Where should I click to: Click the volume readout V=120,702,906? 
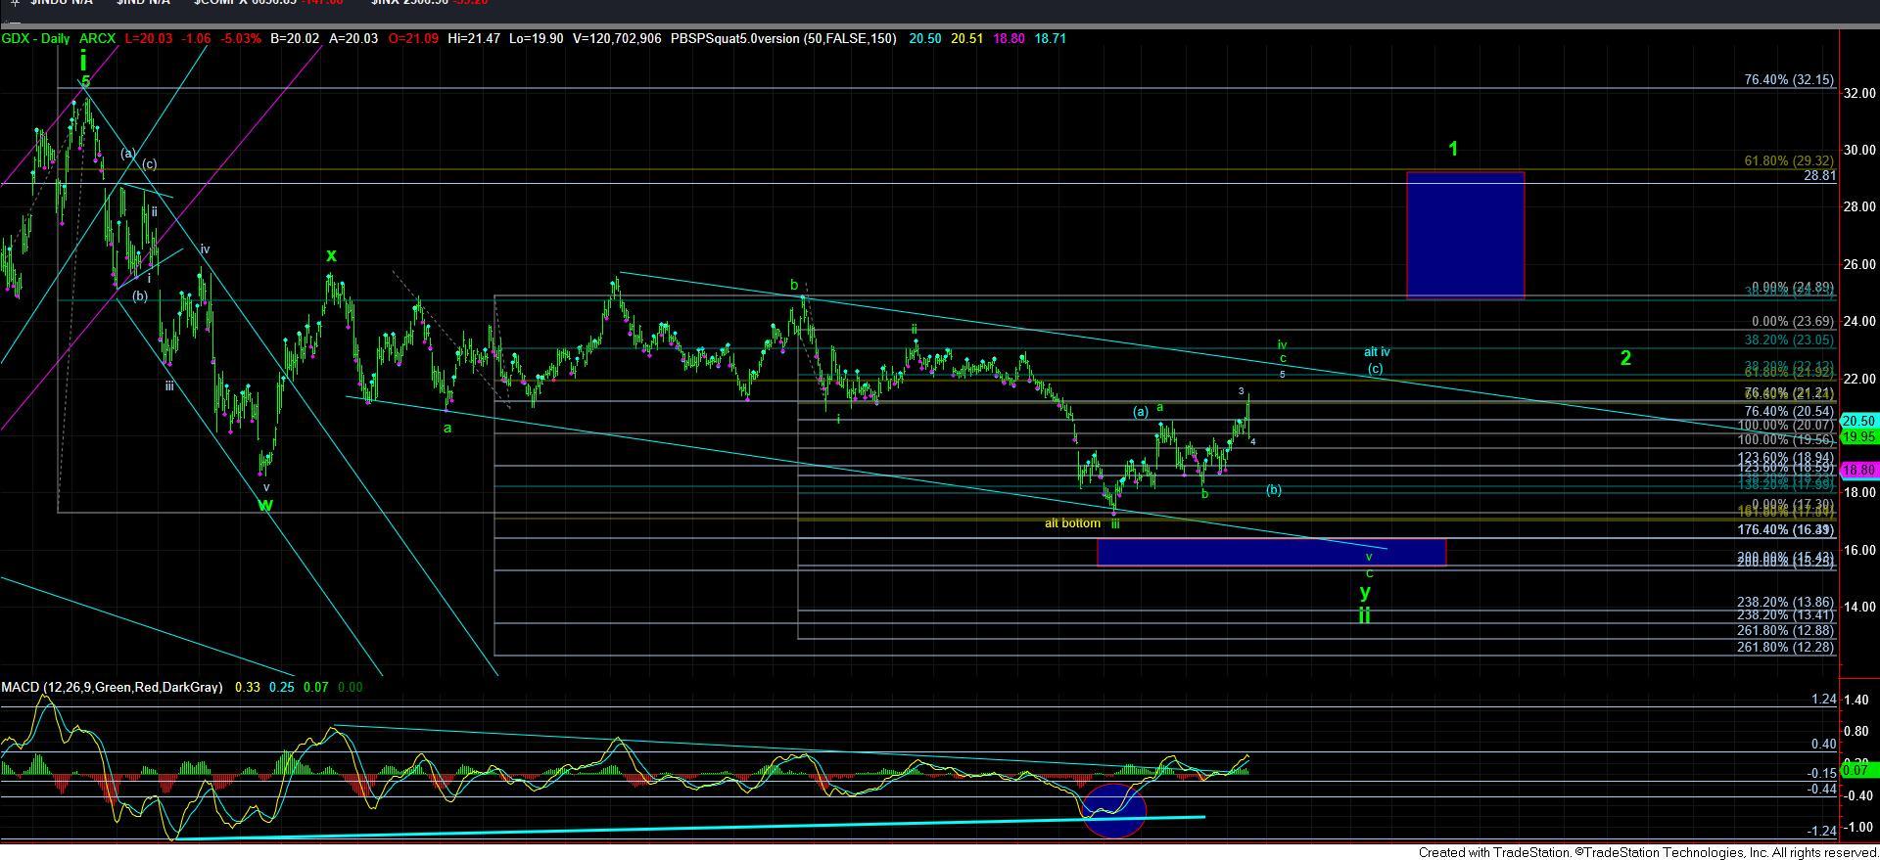pyautogui.click(x=617, y=39)
